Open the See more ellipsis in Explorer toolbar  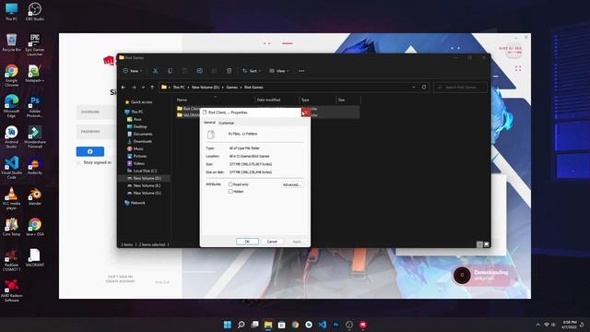click(301, 71)
